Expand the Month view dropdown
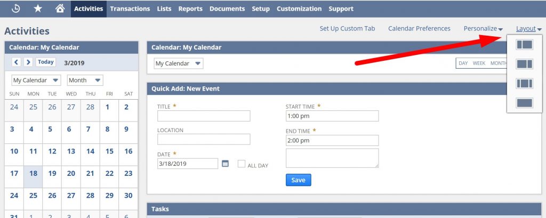The width and height of the screenshot is (546, 218). pyautogui.click(x=85, y=80)
